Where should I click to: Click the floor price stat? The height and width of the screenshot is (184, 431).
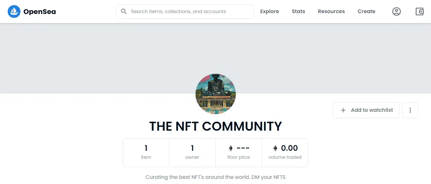239,152
